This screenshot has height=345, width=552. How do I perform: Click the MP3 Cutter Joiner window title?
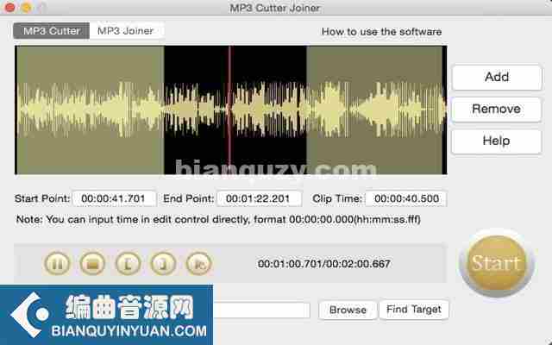point(275,8)
